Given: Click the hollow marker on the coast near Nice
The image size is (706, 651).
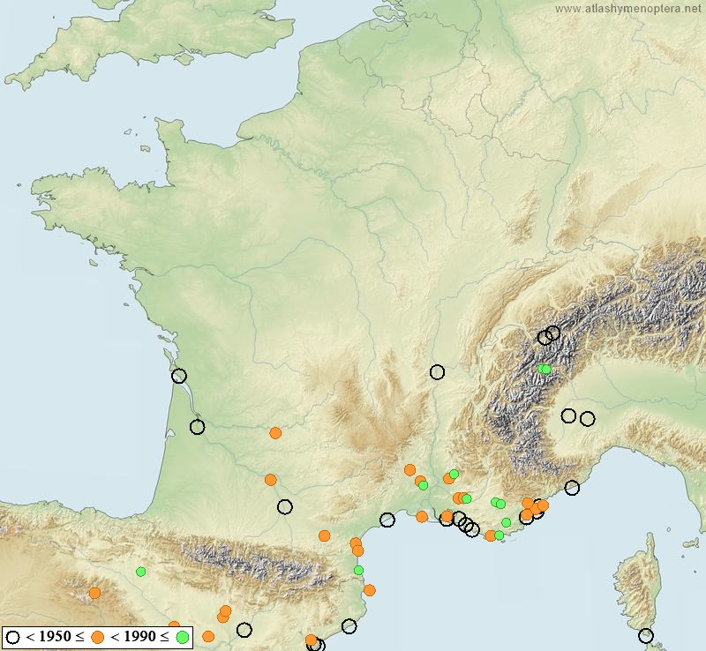Looking at the screenshot, I should coord(572,487).
